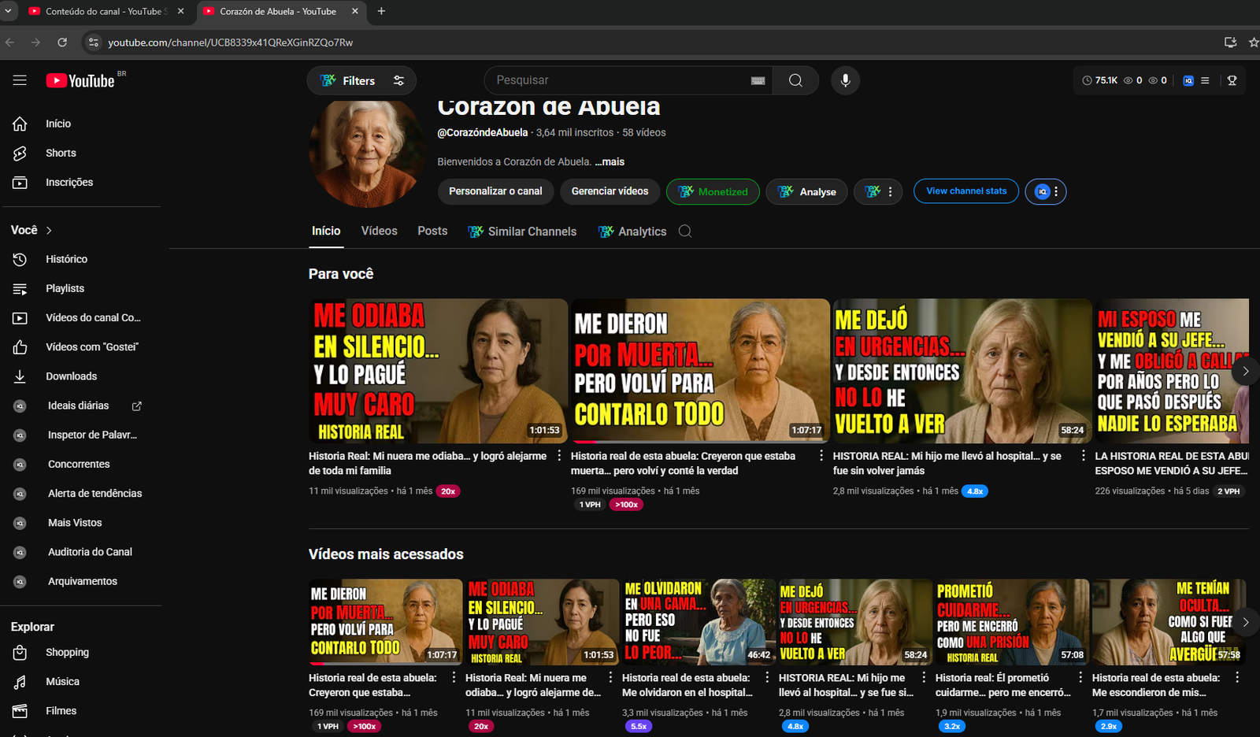Open a new browser tab
The height and width of the screenshot is (737, 1260).
pyautogui.click(x=381, y=11)
